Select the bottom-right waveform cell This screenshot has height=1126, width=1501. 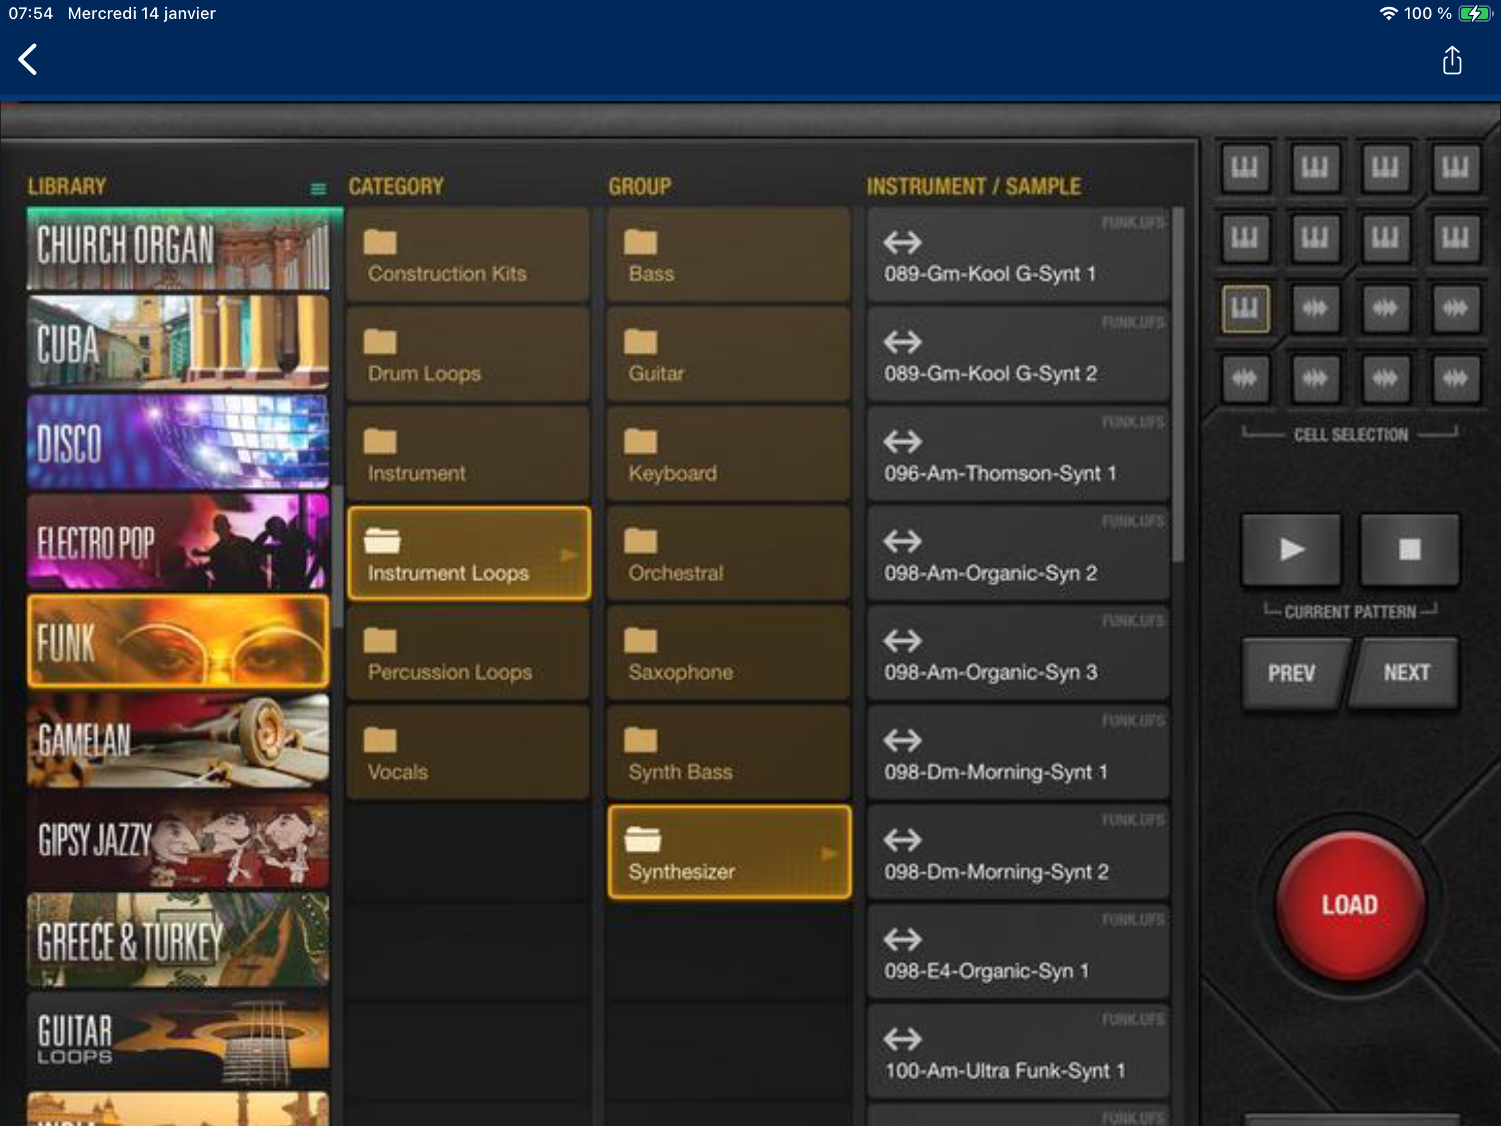[x=1455, y=379]
